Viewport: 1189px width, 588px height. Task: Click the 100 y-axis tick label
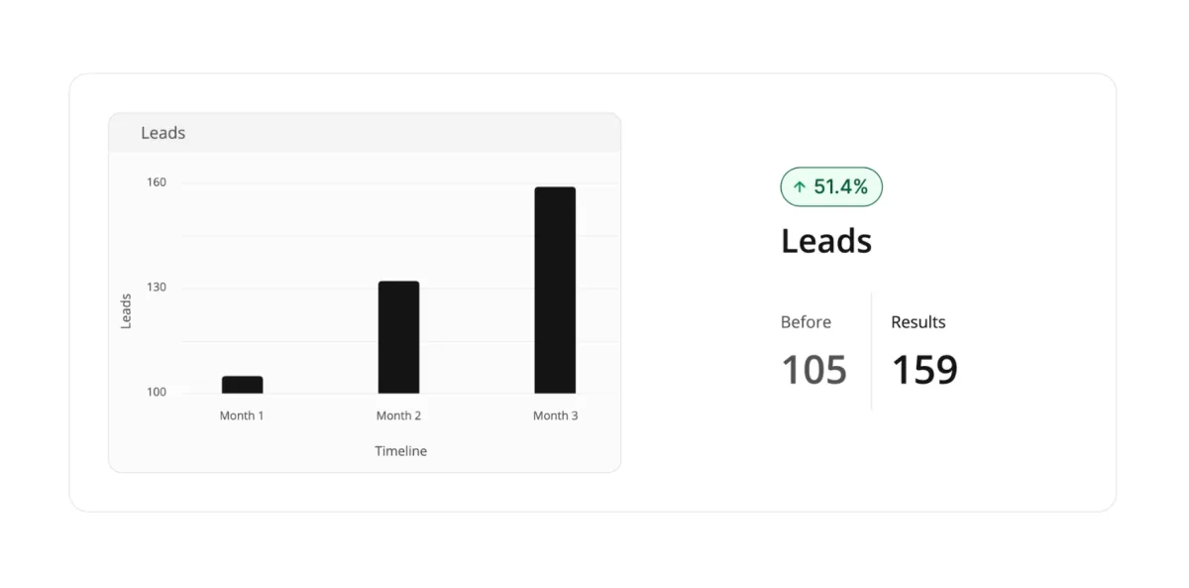157,392
